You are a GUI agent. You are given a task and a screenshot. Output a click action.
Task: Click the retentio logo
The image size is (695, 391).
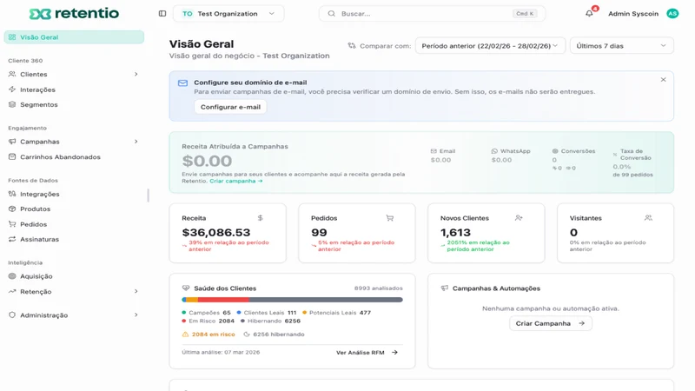(74, 14)
